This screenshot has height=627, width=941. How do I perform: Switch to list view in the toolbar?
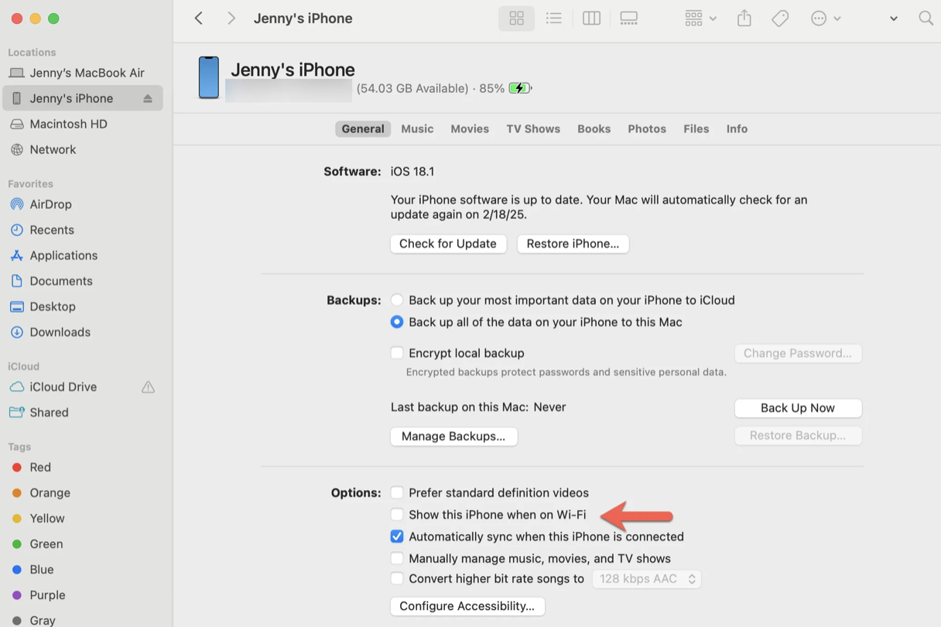pos(553,18)
